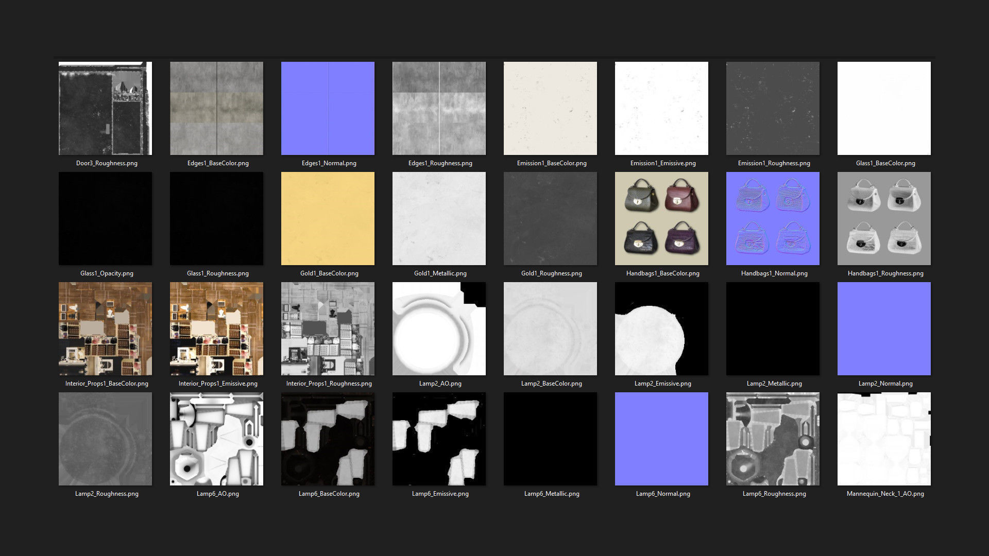
Task: Select the Emission1_BaseColor.png thumbnail
Action: (550, 108)
